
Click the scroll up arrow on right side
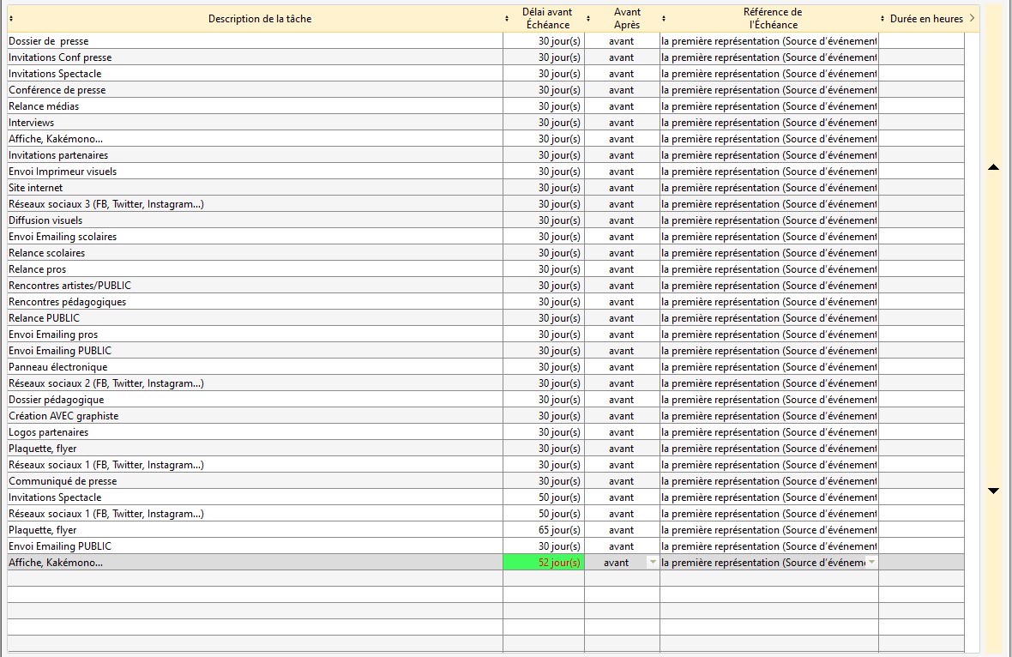pyautogui.click(x=993, y=168)
